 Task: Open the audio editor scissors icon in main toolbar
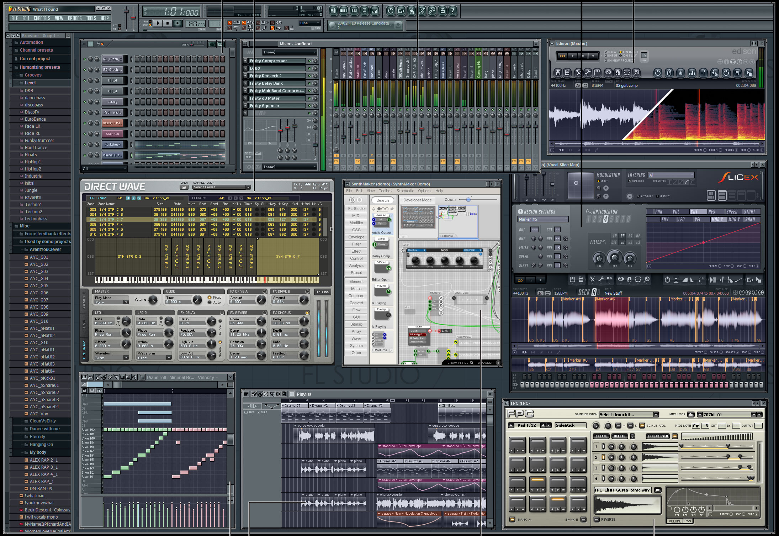[x=422, y=11]
